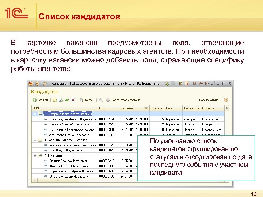The height and width of the screenshot is (197, 263).
Task: Select the candidate row with code 00000110
Action: [x=128, y=135]
